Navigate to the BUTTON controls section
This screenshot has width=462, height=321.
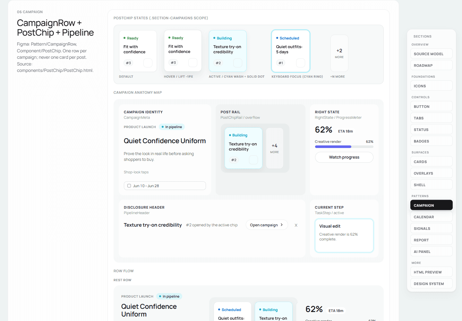431,107
